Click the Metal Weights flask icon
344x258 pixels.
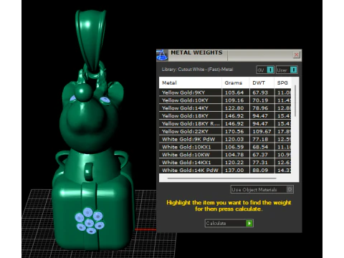point(162,55)
